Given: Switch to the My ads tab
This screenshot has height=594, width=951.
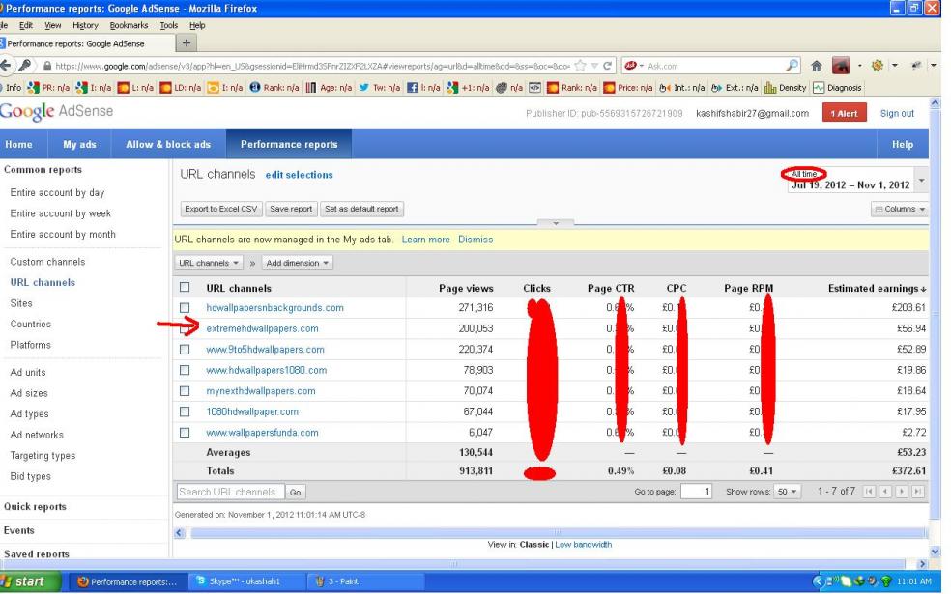Looking at the screenshot, I should tap(79, 144).
